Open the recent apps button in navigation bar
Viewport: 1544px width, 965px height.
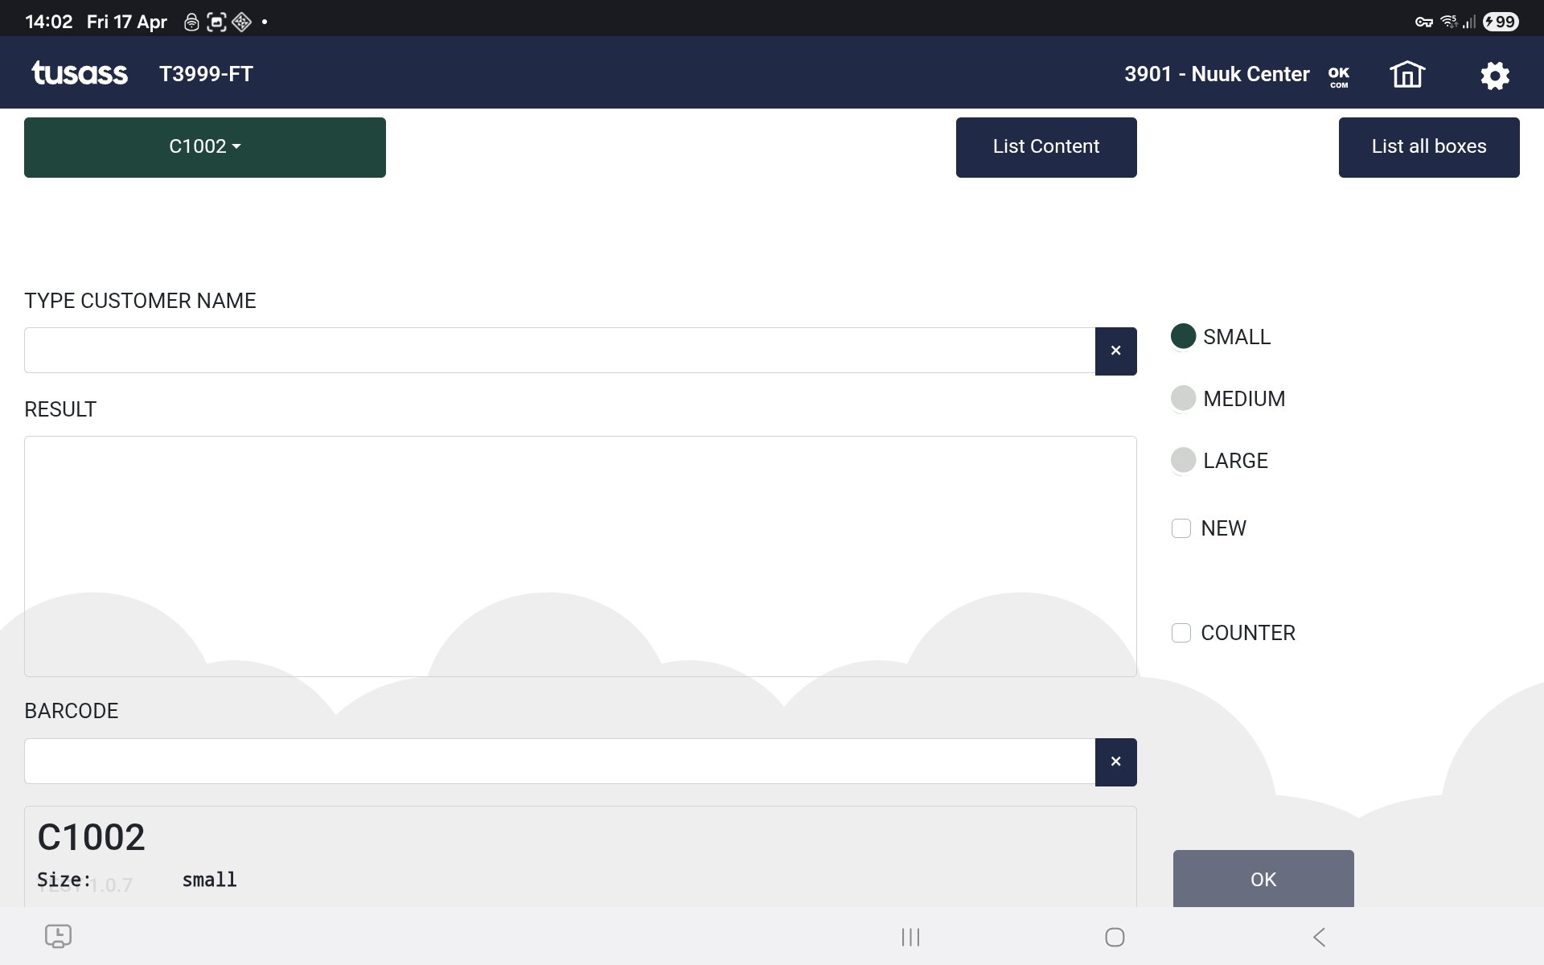910,936
